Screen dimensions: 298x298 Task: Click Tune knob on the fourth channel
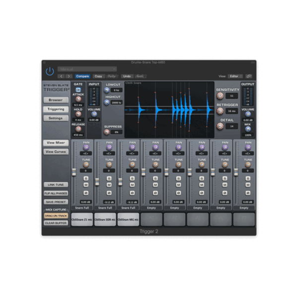[155, 164]
